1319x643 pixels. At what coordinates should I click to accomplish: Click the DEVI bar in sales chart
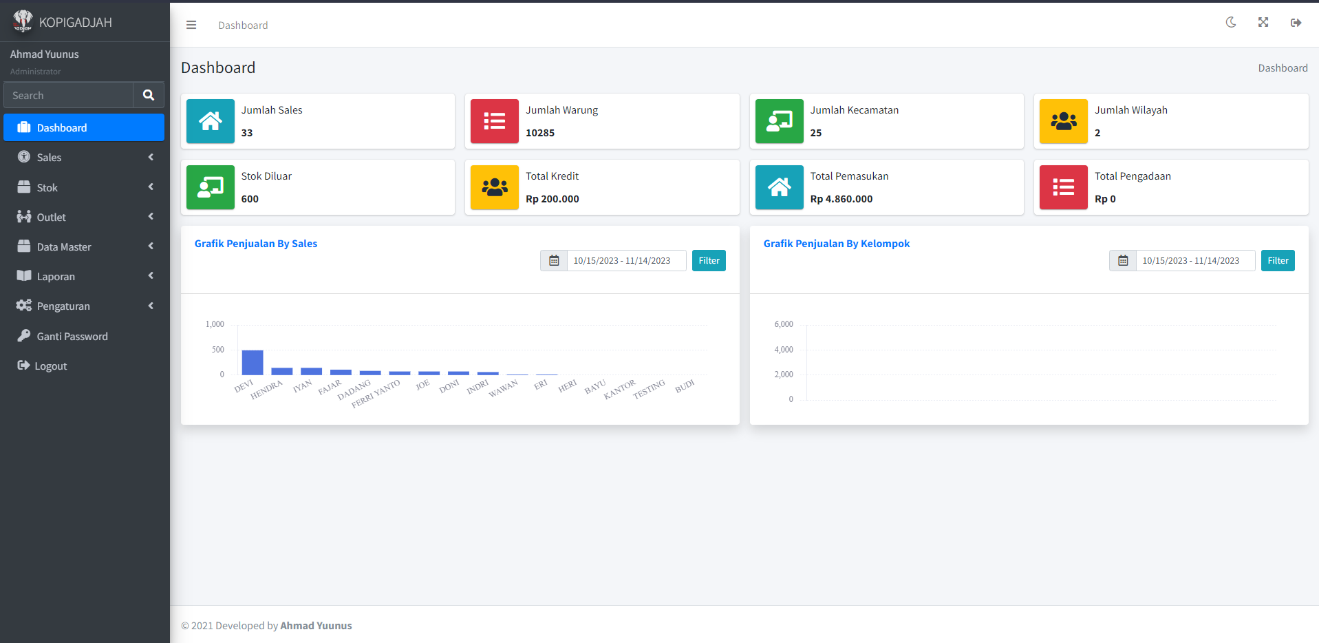click(x=253, y=363)
